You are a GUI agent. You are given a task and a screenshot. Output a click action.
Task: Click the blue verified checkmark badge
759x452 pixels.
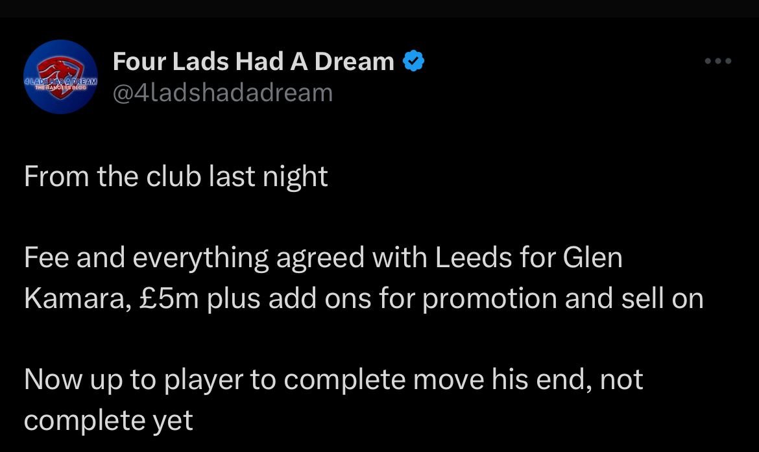coord(413,62)
